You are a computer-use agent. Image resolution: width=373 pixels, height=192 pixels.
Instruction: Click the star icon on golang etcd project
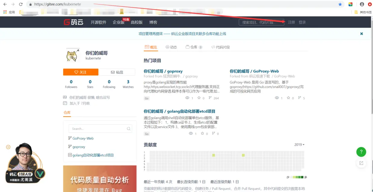pyautogui.click(x=202, y=133)
